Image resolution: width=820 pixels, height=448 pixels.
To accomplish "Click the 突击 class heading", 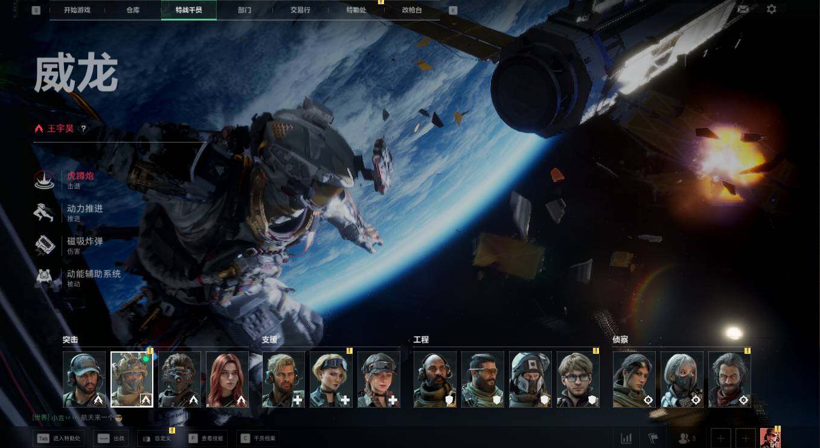I will click(71, 340).
